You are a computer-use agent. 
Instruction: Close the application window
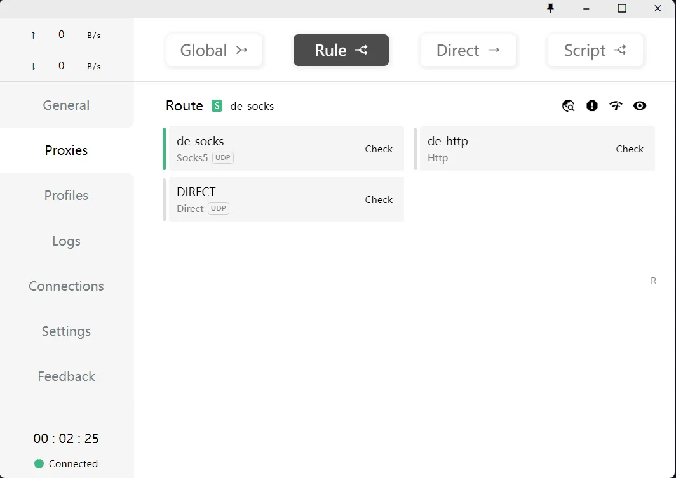[x=658, y=8]
